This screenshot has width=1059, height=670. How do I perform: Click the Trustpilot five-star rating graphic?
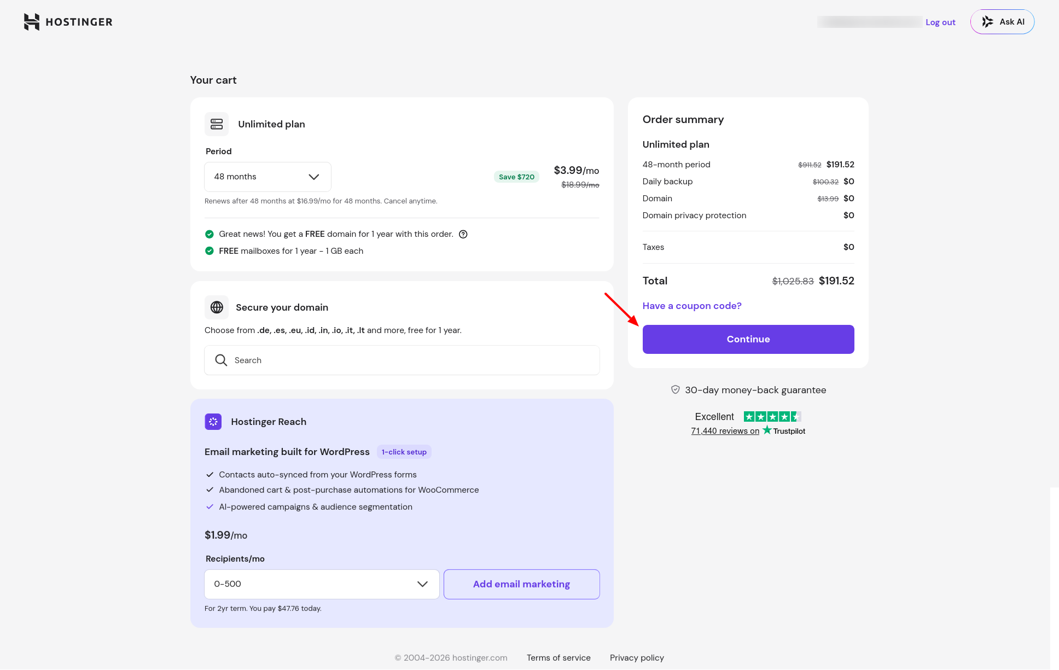click(x=772, y=417)
